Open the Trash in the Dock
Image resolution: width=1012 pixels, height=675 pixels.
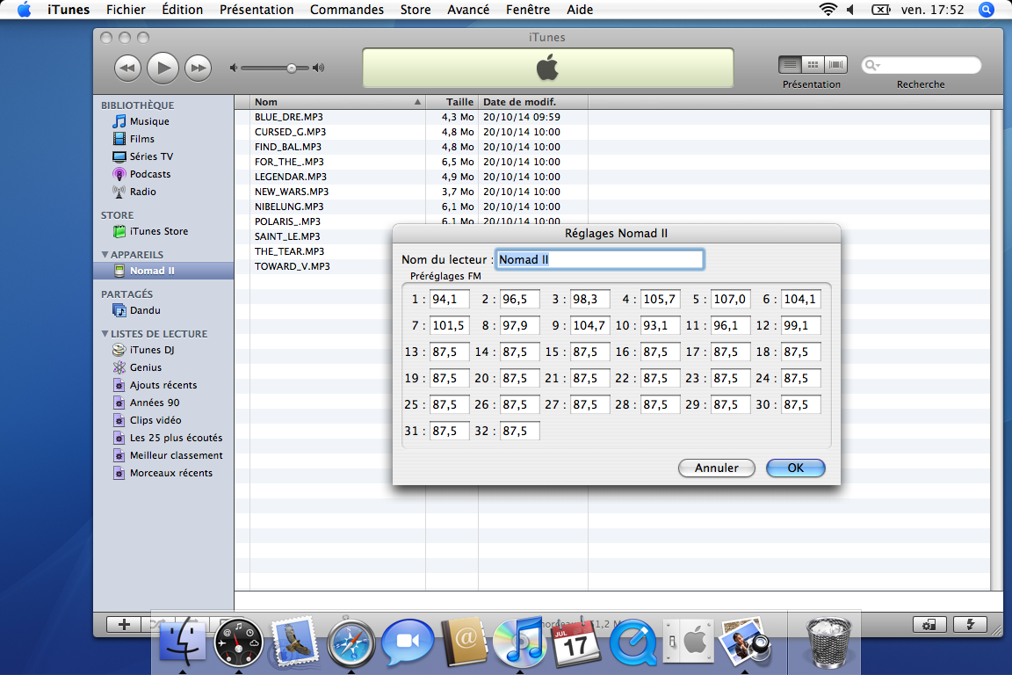click(828, 642)
